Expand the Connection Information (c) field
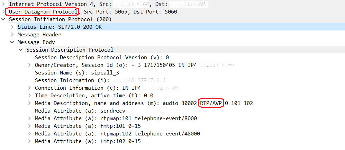345x150 pixels. (30, 88)
